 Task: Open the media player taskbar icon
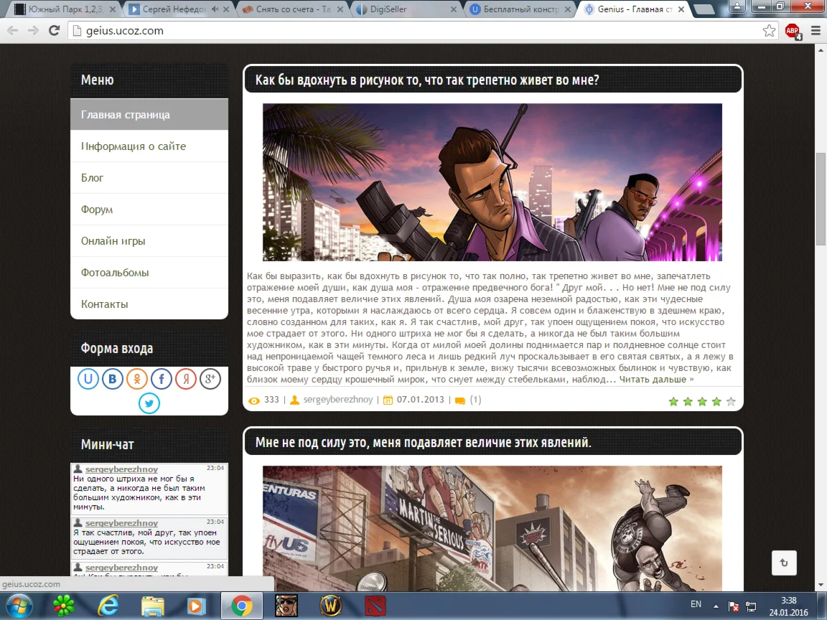point(196,606)
